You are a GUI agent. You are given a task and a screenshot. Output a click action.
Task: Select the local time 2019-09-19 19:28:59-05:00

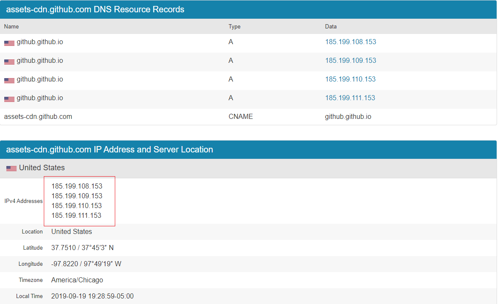[x=92, y=296]
